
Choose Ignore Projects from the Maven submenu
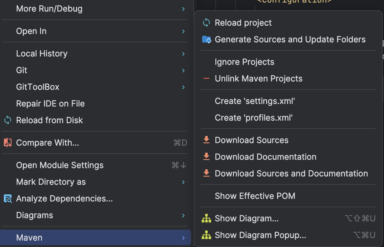[x=244, y=62]
